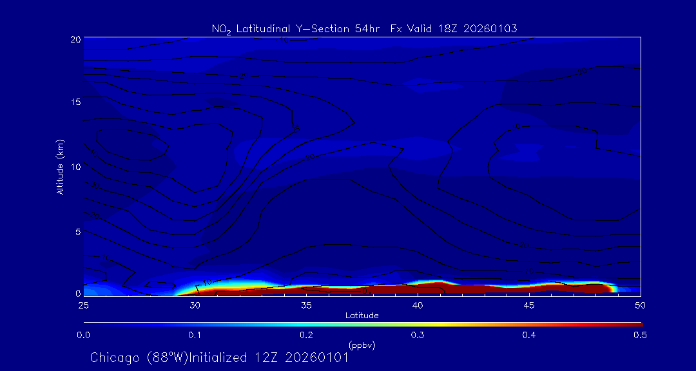Click the '(ppbv)' units label
This screenshot has height=371, width=696.
point(362,345)
